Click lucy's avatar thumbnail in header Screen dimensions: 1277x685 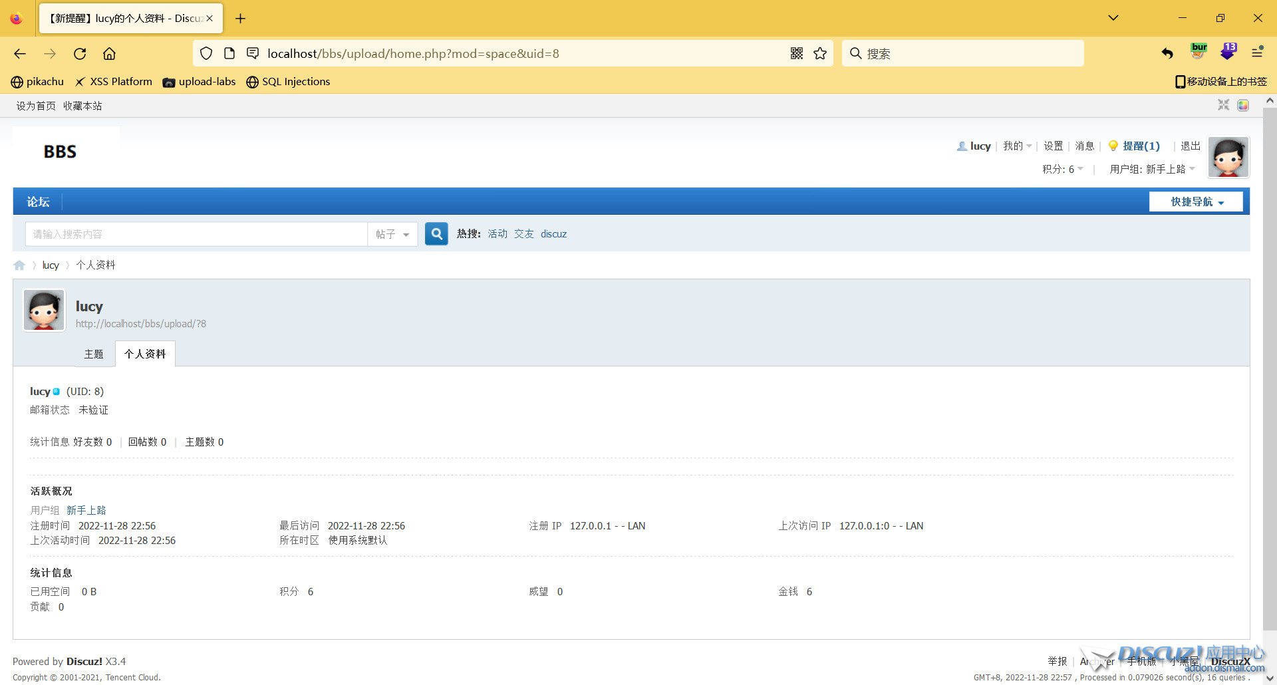[1228, 158]
